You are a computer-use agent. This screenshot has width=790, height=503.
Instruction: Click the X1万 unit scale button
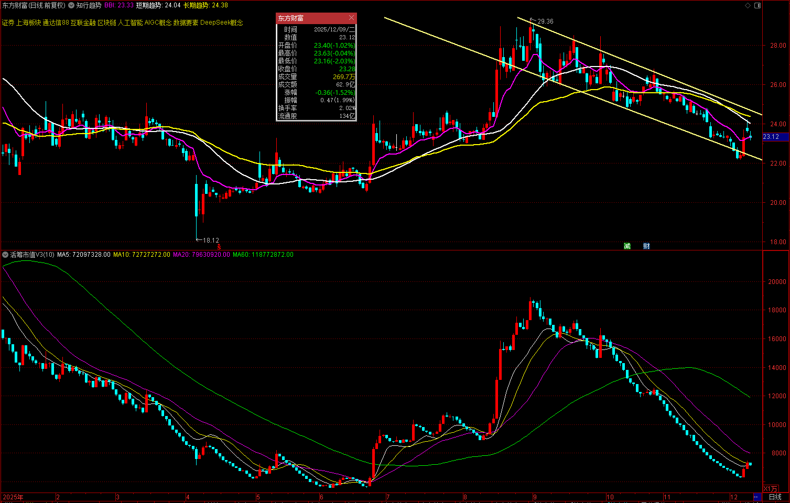click(x=770, y=488)
